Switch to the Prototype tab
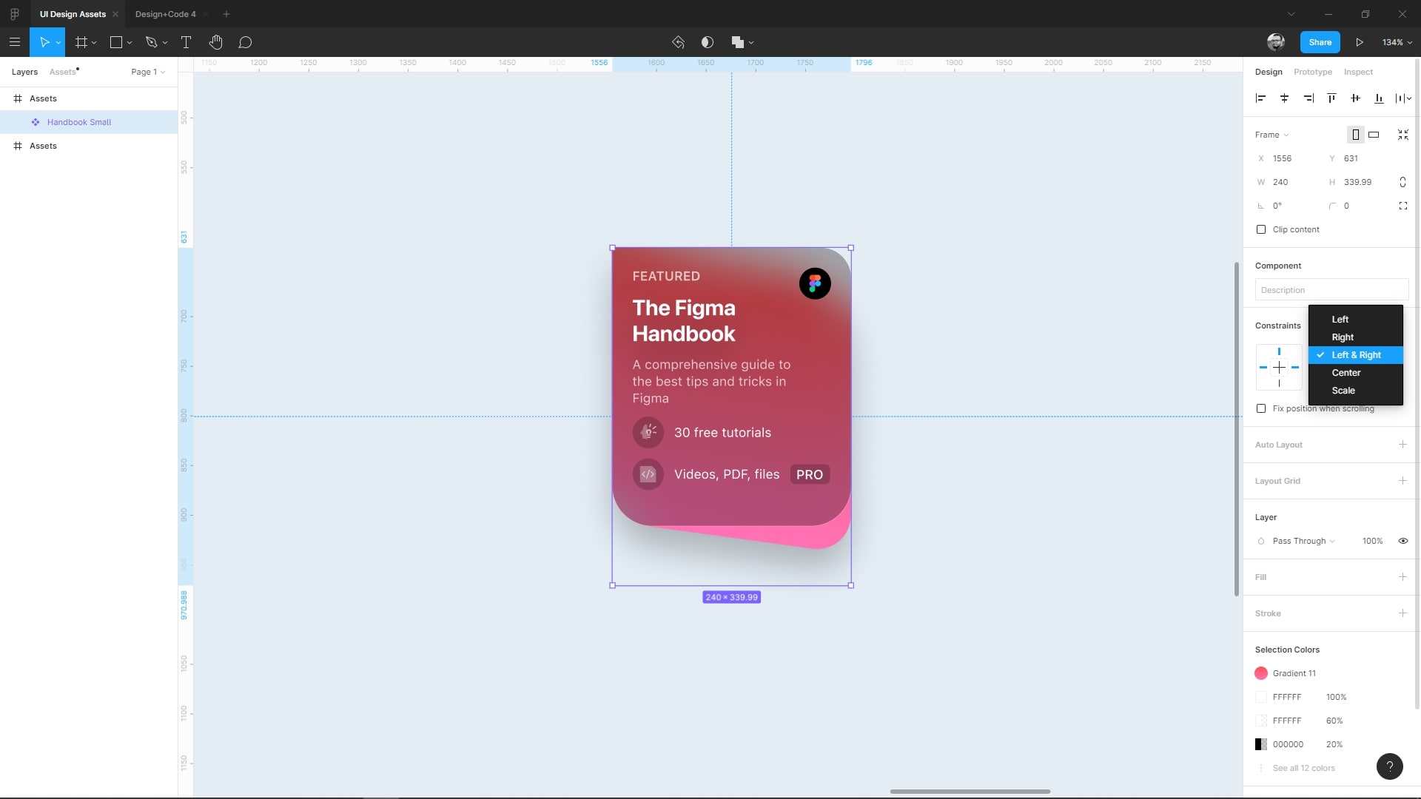This screenshot has width=1421, height=799. [1312, 72]
